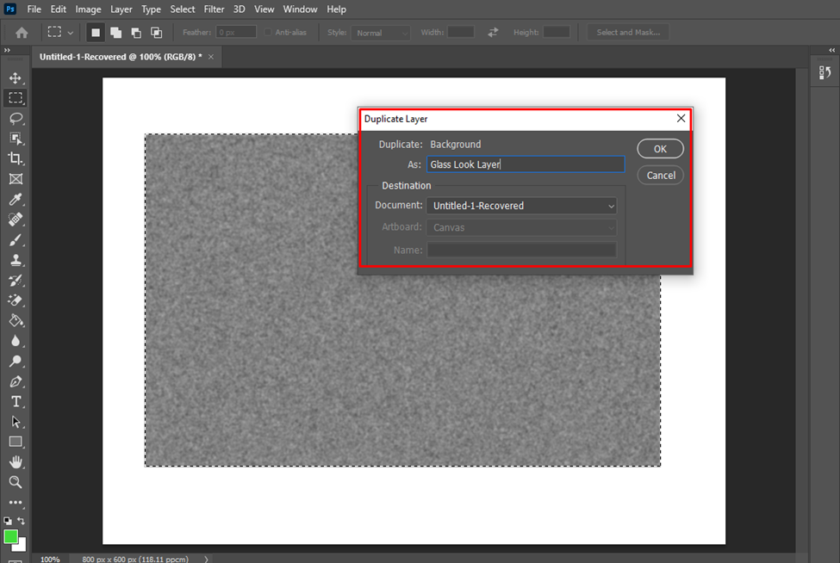840x563 pixels.
Task: Select the History Brush tool
Action: pos(16,280)
